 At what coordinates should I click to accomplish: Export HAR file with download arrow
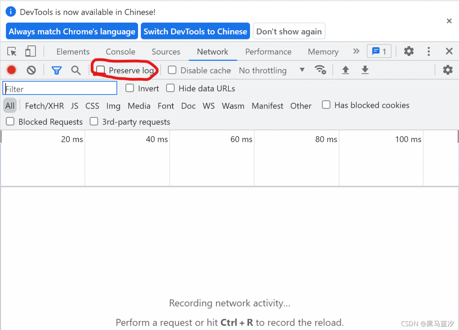365,70
